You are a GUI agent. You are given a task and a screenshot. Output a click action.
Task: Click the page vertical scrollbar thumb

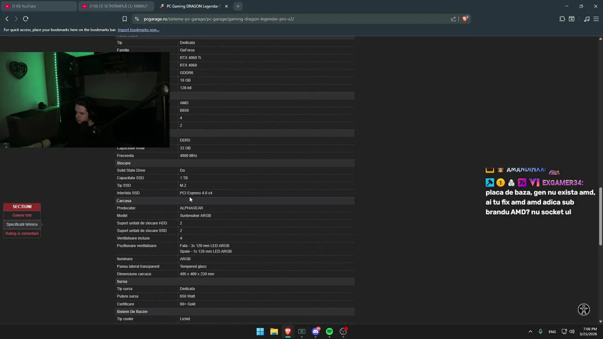(600, 217)
